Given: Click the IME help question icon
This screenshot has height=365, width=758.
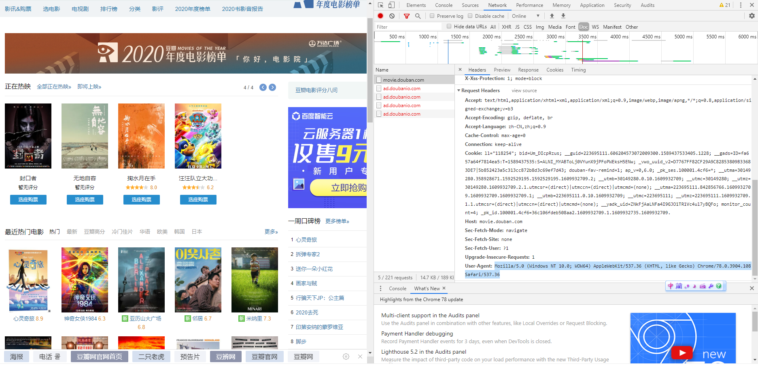Looking at the screenshot, I should (x=719, y=286).
